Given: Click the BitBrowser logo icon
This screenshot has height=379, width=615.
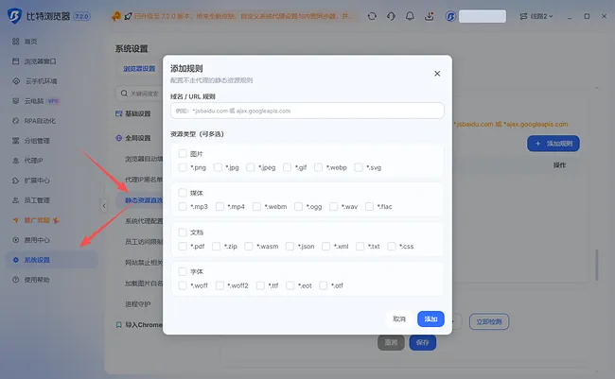Looking at the screenshot, I should click(15, 16).
